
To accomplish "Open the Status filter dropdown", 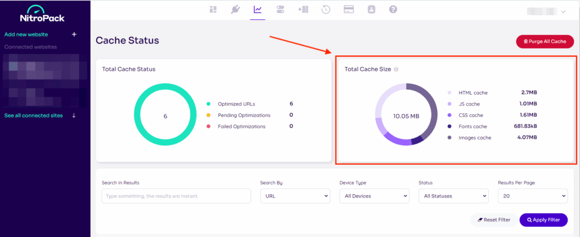I will coord(453,196).
